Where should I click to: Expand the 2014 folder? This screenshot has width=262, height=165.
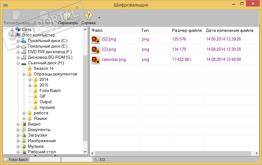coord(30,80)
